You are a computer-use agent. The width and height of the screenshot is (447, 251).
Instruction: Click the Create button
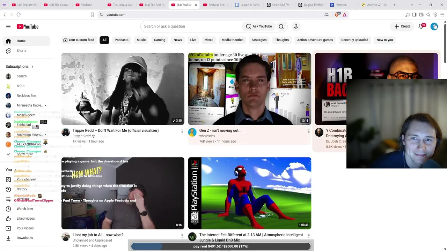[x=402, y=26]
